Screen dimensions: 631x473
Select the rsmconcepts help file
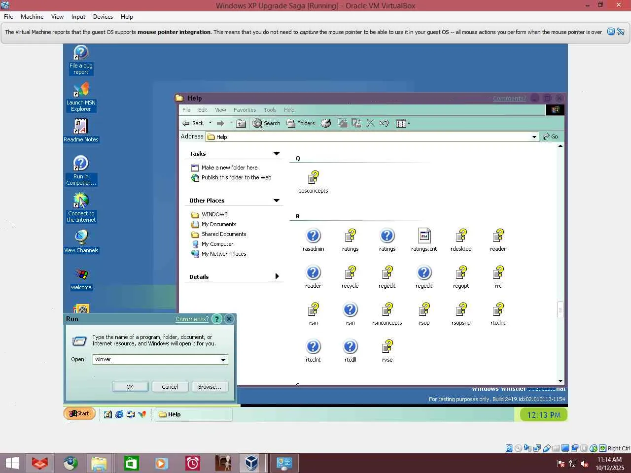pos(387,314)
